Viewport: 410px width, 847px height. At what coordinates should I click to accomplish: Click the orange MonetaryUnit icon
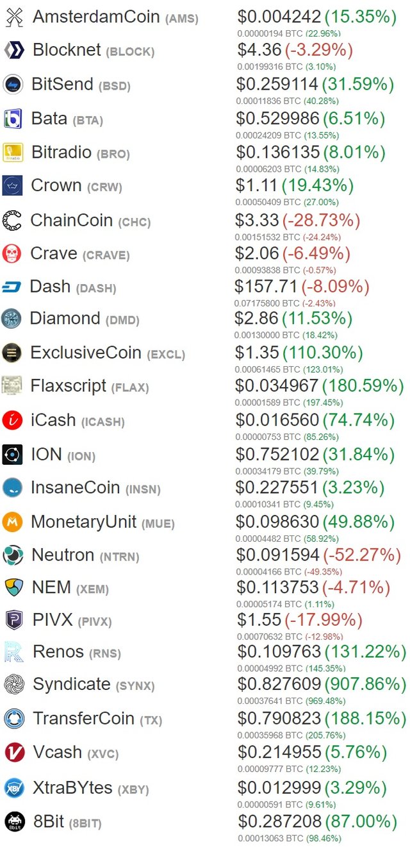pos(12,522)
